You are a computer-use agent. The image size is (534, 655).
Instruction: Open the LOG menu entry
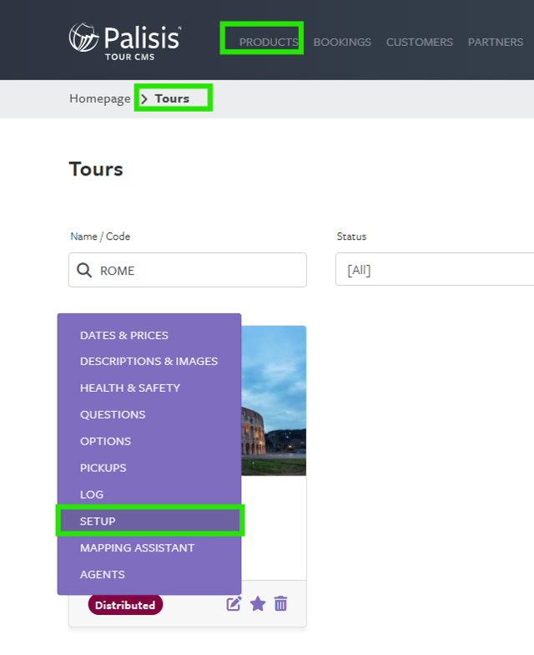click(92, 495)
